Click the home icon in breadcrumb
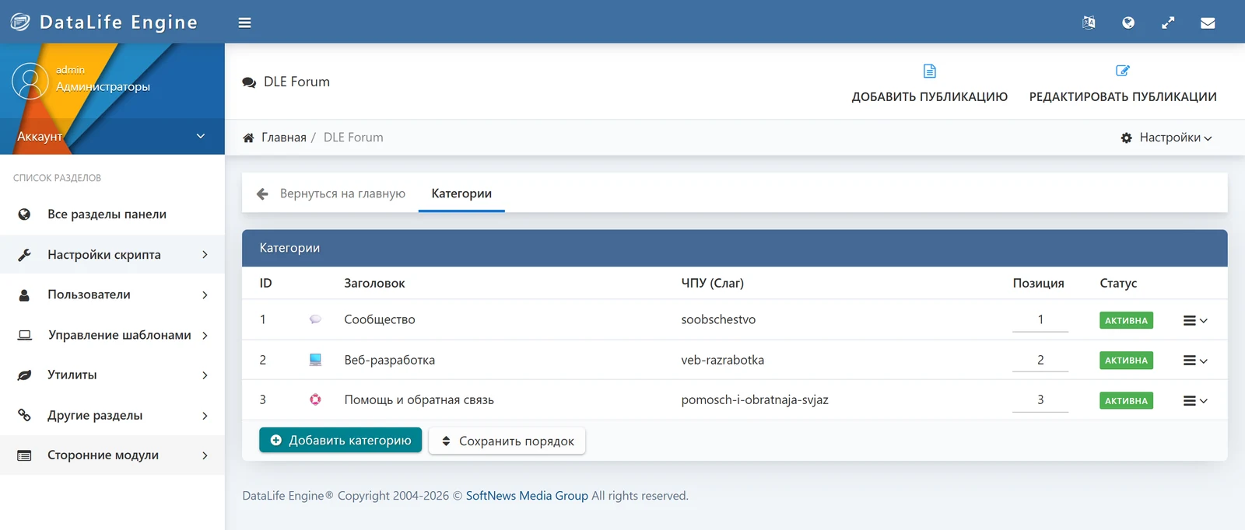 pyautogui.click(x=248, y=138)
